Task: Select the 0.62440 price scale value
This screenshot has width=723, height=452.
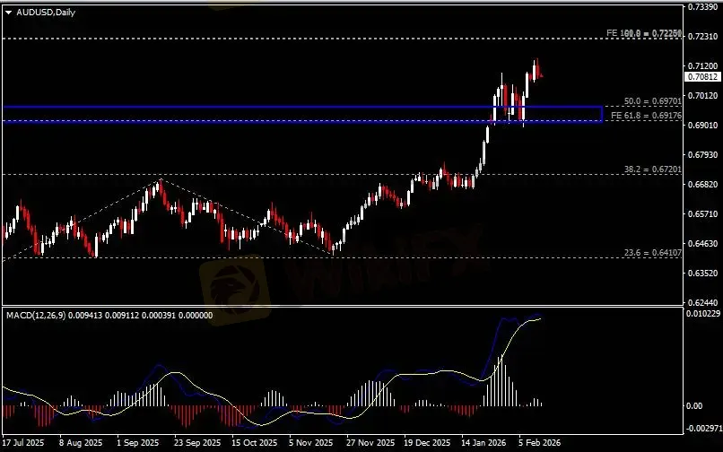Action: click(703, 302)
